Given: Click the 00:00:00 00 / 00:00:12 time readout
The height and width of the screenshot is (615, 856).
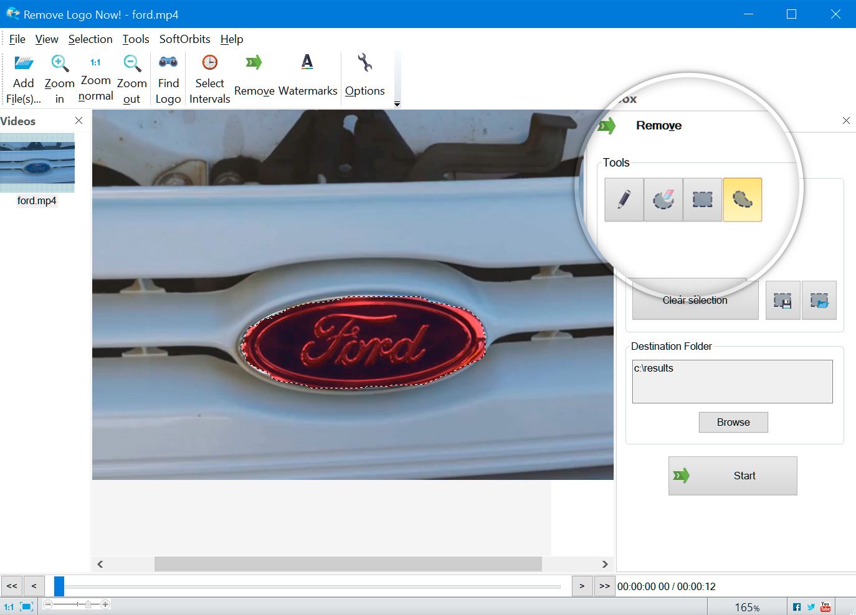Looking at the screenshot, I should point(667,586).
